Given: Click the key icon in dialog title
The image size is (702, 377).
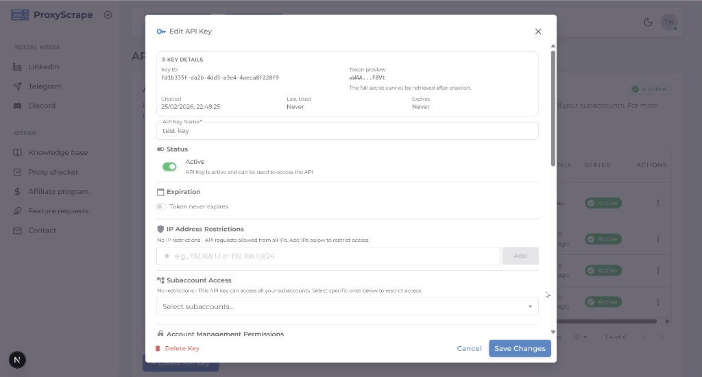Looking at the screenshot, I should 161,32.
